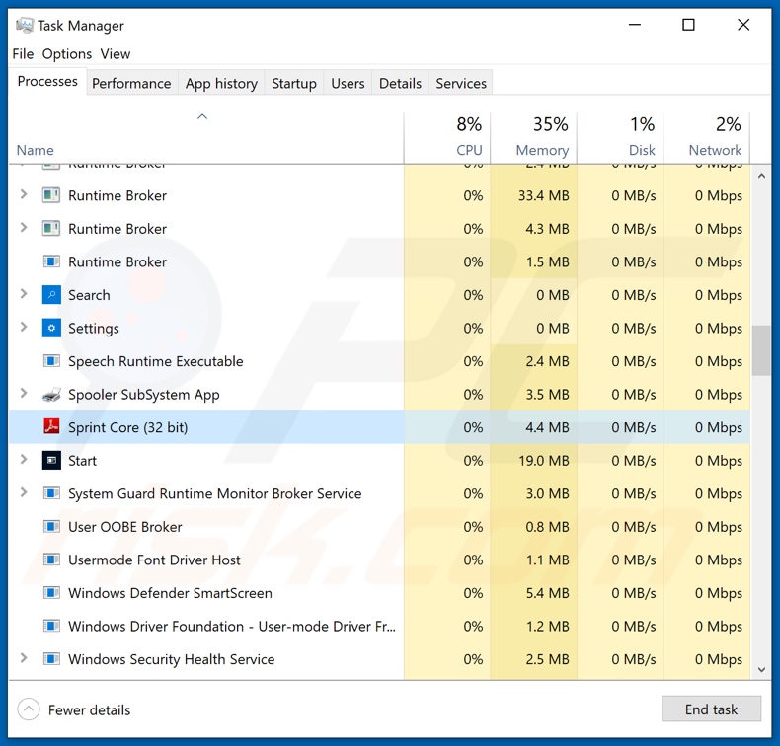Click the Fewer details link
Image resolution: width=780 pixels, height=746 pixels.
click(89, 709)
